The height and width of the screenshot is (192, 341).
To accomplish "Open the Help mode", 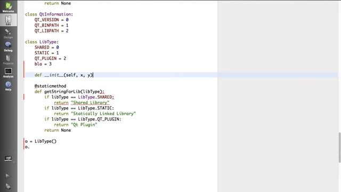I will tap(9, 85).
